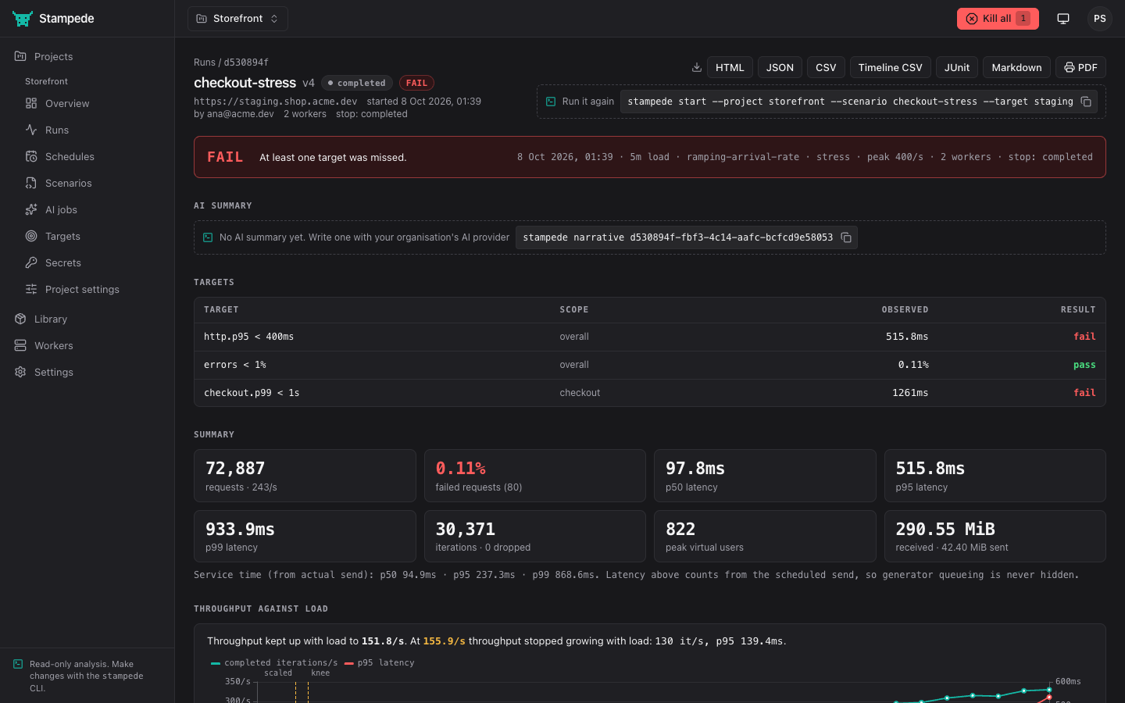Click the Runs breadcrumb link
The height and width of the screenshot is (703, 1125).
click(x=205, y=62)
